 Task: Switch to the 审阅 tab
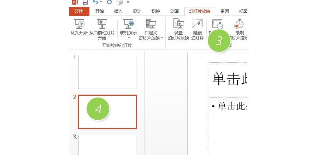click(225, 11)
